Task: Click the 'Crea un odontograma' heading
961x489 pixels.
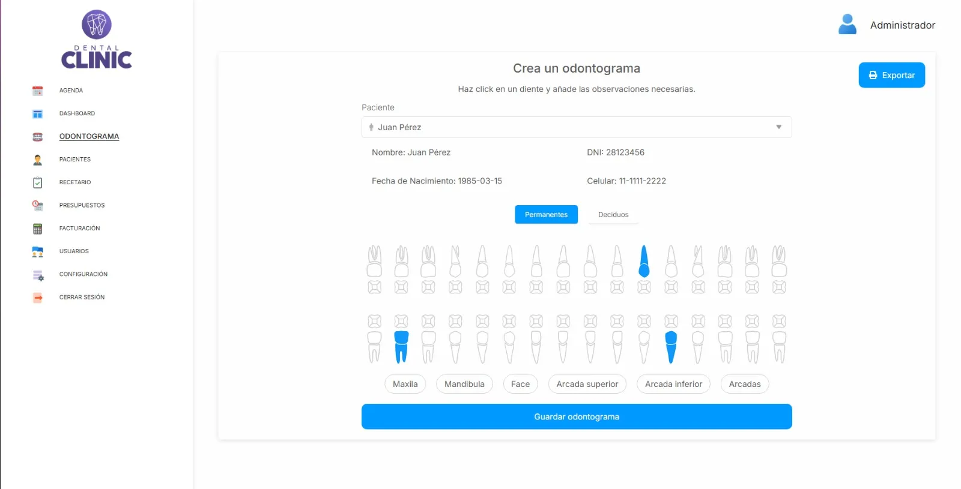Action: point(577,68)
